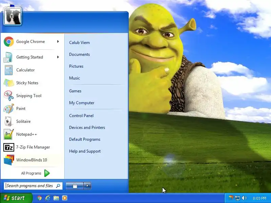
Task: Open Games from the Start menu
Action: coord(75,91)
